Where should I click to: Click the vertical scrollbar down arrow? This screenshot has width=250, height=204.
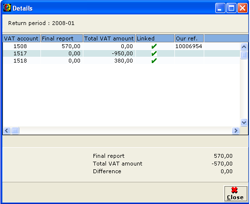pyautogui.click(x=244, y=123)
